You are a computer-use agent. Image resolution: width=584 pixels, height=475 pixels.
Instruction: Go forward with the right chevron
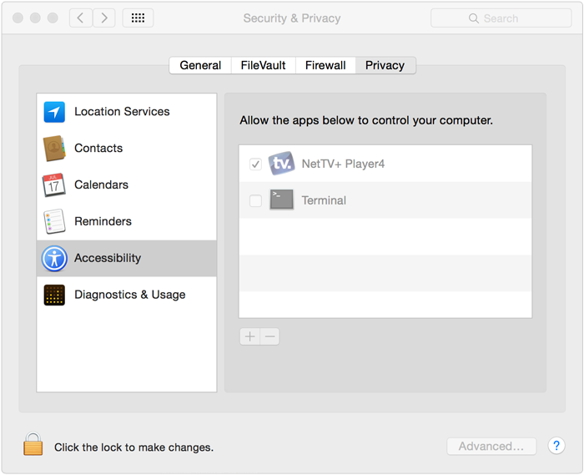point(104,18)
